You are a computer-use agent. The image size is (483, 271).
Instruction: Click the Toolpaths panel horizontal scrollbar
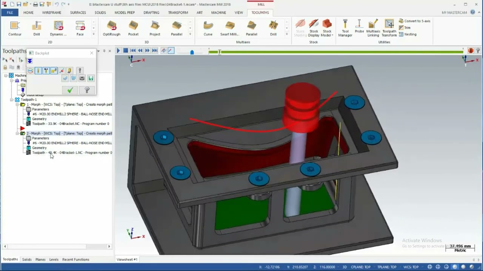47,247
